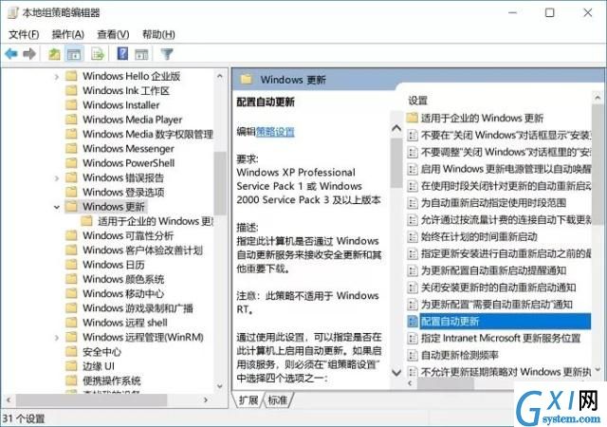This screenshot has width=607, height=427.
Task: Collapse the Windows 更新 tree node
Action: tap(57, 207)
